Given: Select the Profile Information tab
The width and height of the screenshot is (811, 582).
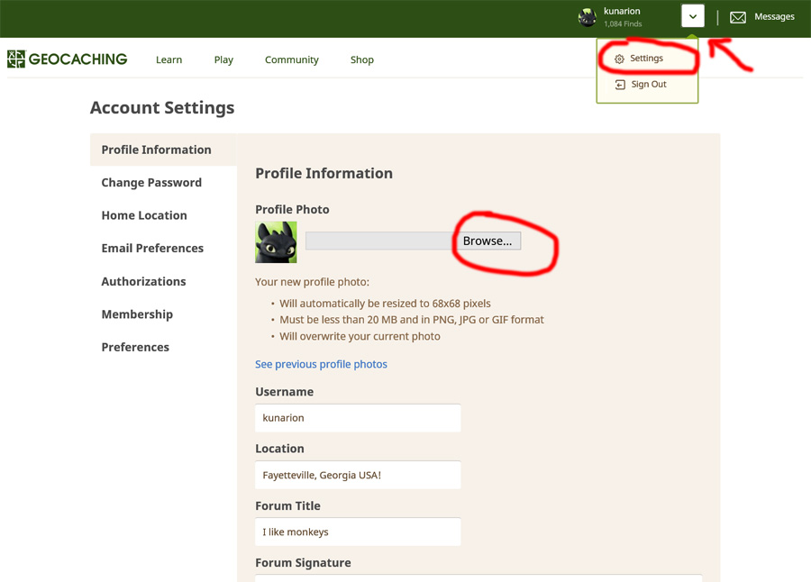Looking at the screenshot, I should coord(163,150).
